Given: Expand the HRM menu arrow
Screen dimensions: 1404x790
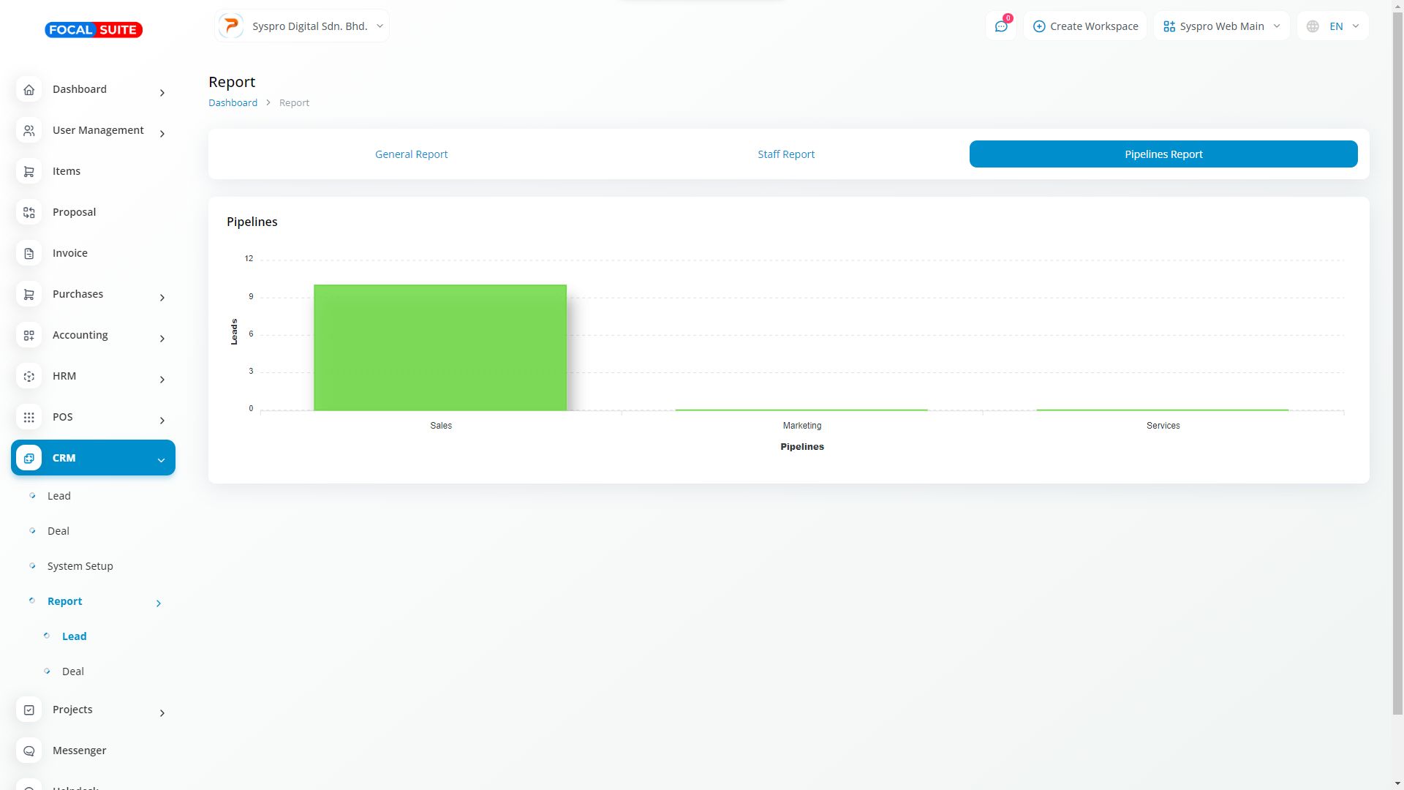Looking at the screenshot, I should click(x=162, y=380).
